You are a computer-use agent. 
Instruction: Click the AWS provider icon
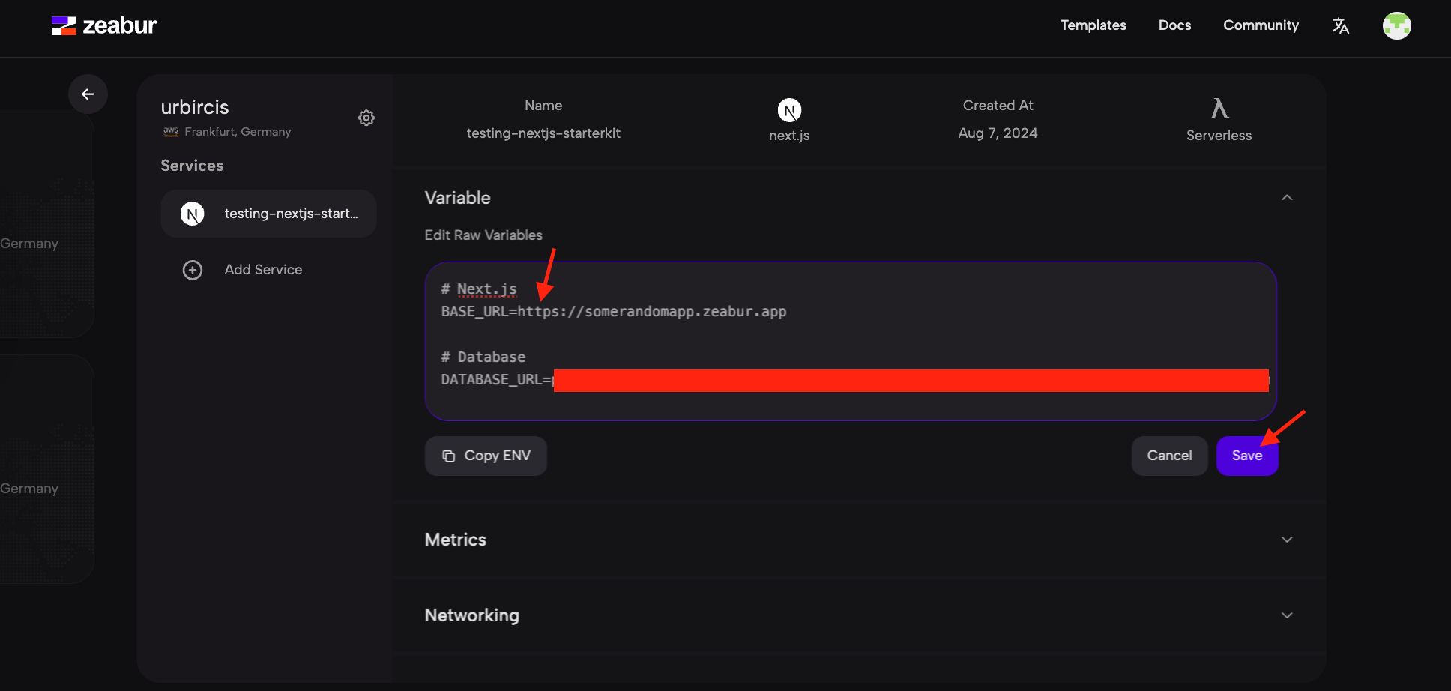click(x=171, y=131)
